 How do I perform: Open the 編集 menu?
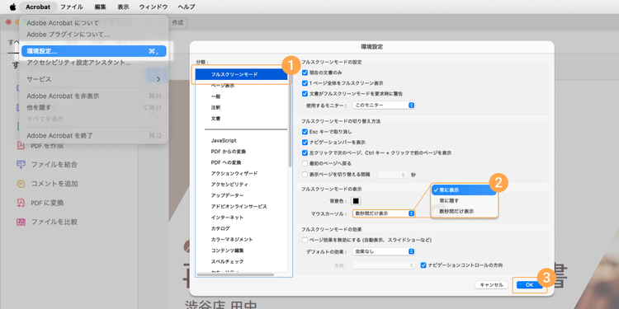tap(100, 7)
